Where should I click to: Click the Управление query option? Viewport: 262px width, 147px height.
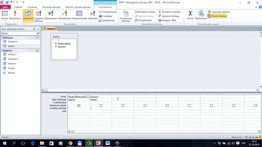pos(107,20)
